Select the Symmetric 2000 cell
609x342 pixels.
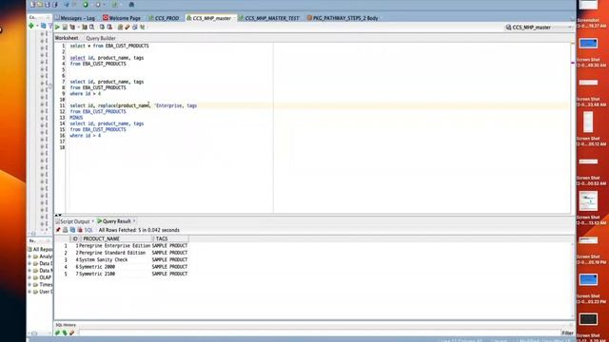pyautogui.click(x=115, y=267)
